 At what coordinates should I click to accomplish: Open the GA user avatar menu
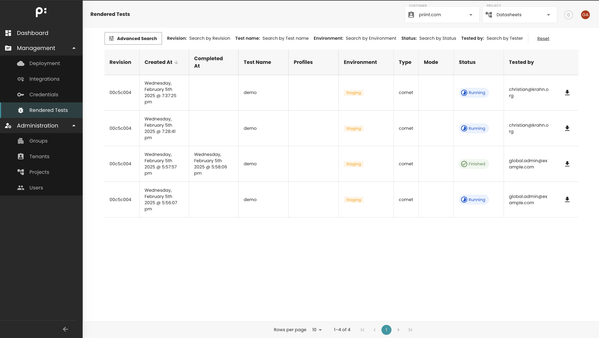pyautogui.click(x=585, y=15)
